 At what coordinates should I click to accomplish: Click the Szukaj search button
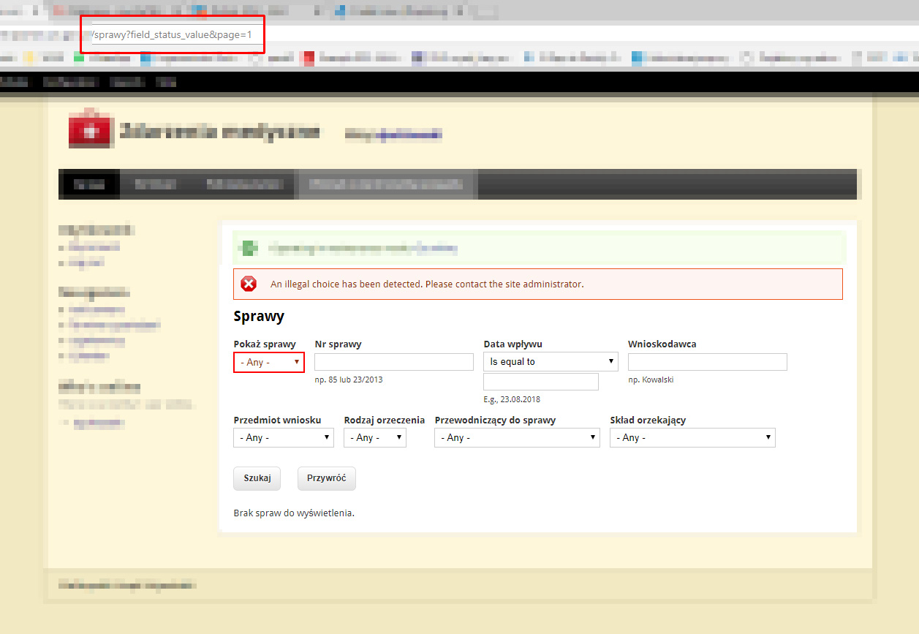[x=257, y=478]
